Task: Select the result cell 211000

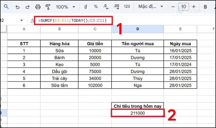Action: pos(138,113)
